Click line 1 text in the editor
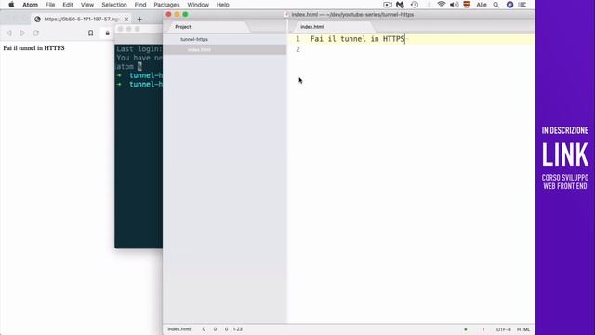The height and width of the screenshot is (335, 595). (x=357, y=39)
